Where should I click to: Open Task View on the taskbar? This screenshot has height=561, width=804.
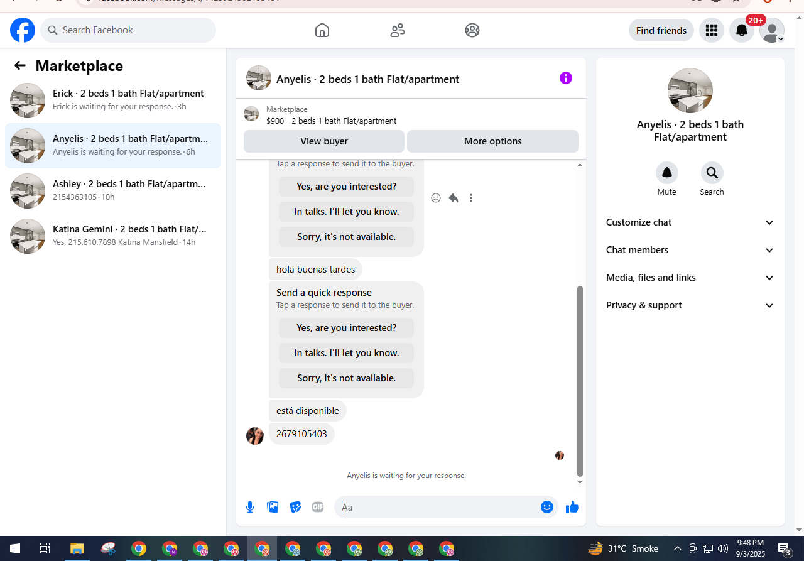45,548
